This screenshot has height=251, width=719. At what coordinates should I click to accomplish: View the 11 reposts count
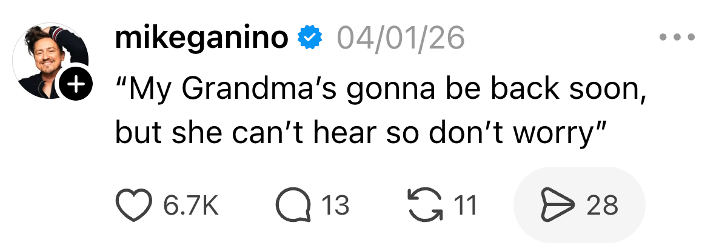pos(466,206)
